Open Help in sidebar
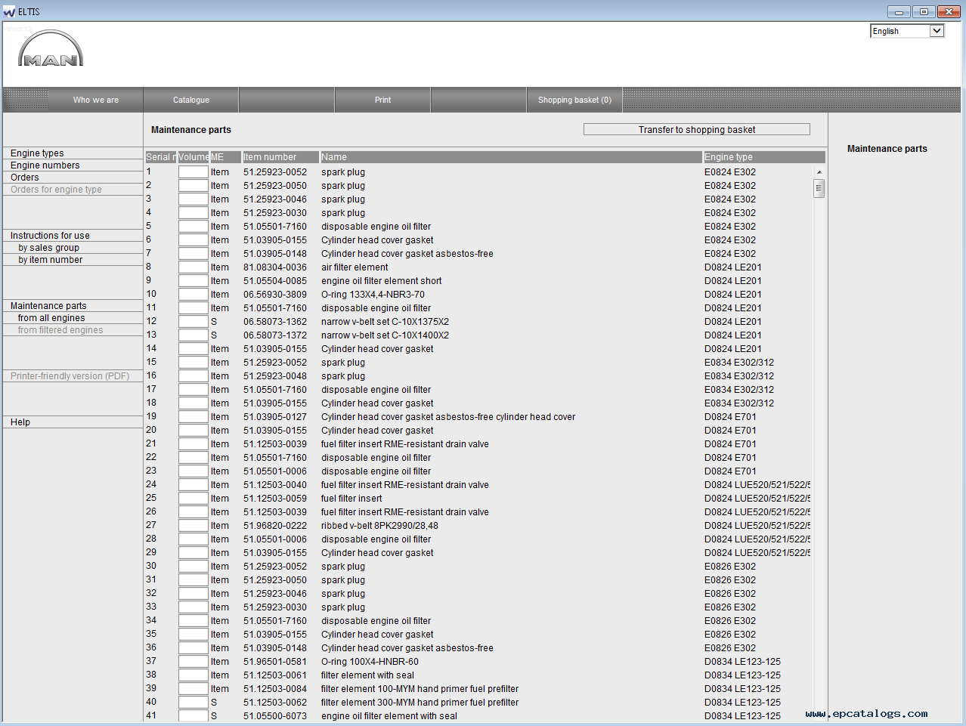Screen dimensions: 966x726 (x=20, y=422)
